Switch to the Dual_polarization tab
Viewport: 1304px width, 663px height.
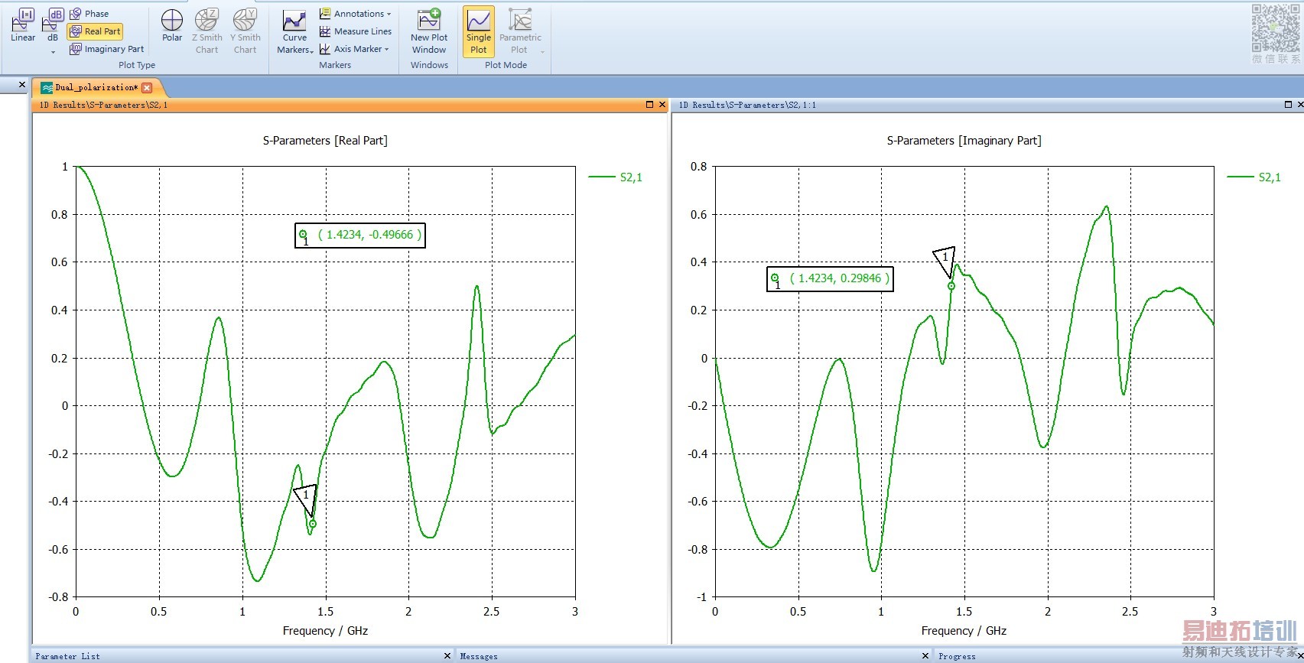[x=96, y=87]
